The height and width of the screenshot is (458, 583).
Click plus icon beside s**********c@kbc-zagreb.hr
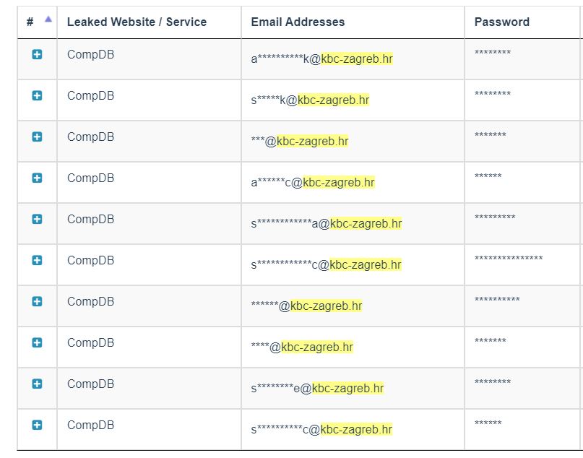point(37,425)
